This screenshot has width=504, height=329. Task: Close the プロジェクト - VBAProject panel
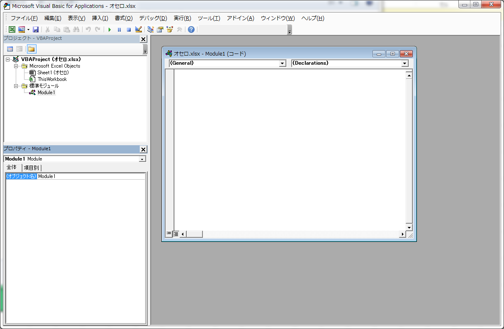click(x=144, y=39)
